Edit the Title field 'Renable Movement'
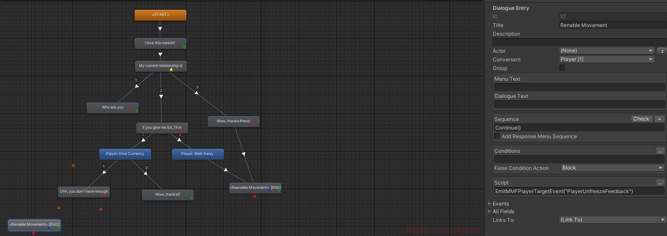The width and height of the screenshot is (667, 236). pyautogui.click(x=613, y=25)
